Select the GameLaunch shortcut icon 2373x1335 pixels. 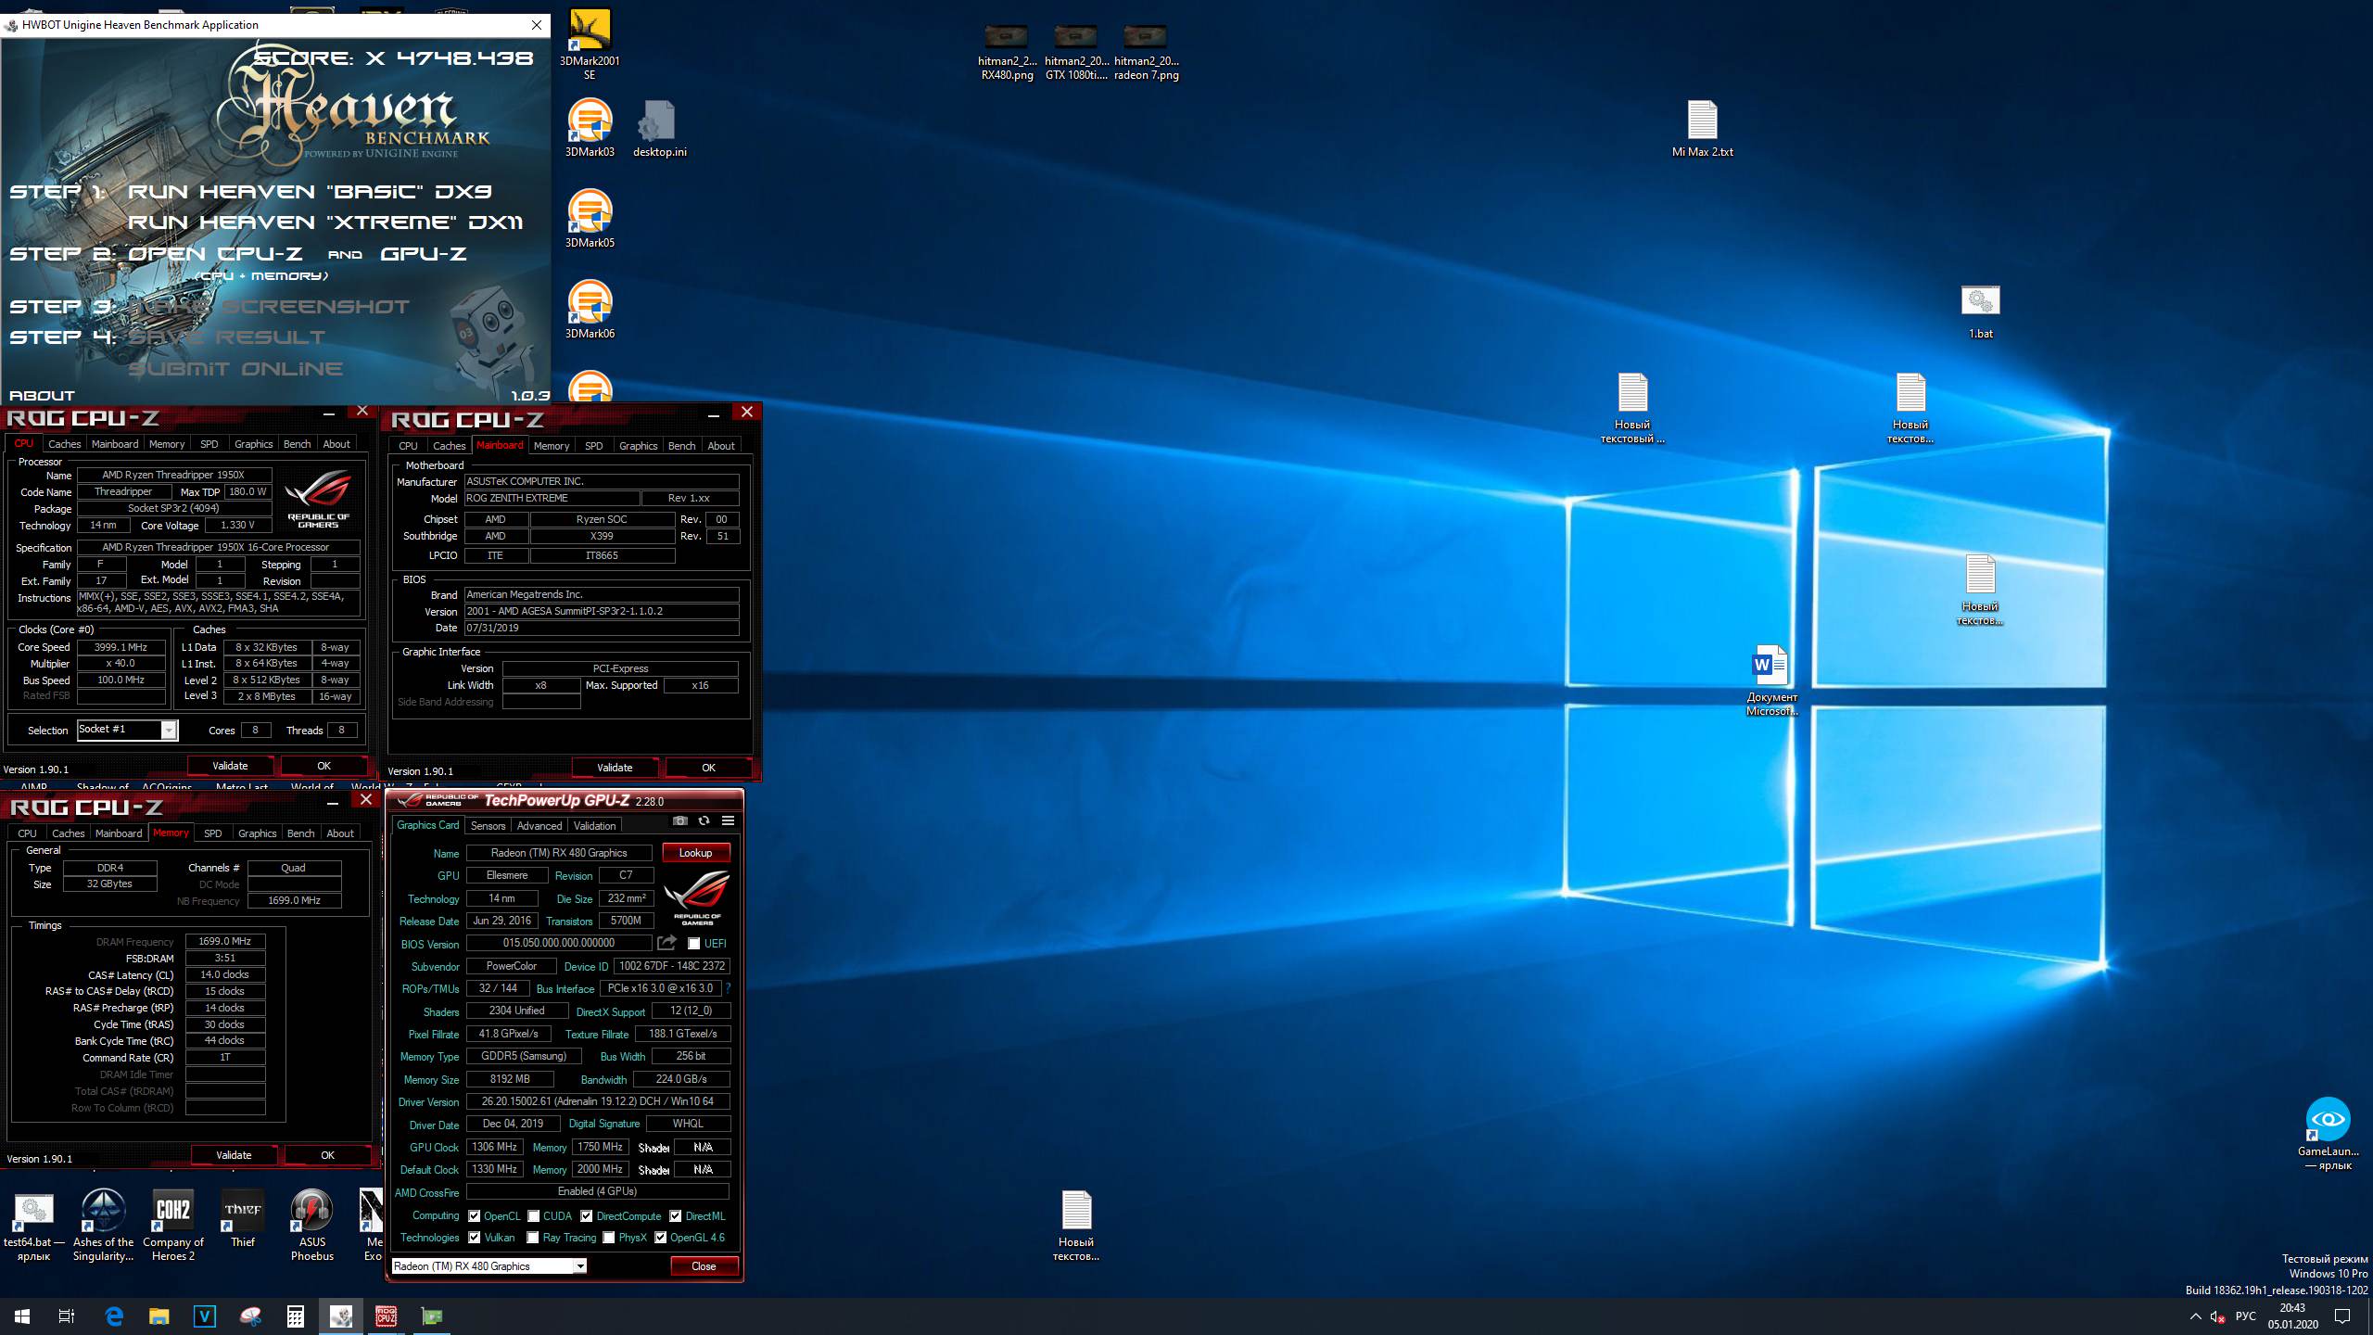point(2328,1134)
